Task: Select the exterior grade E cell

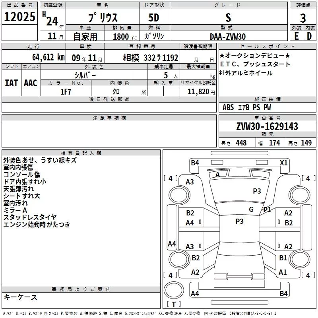Action: click(296, 35)
